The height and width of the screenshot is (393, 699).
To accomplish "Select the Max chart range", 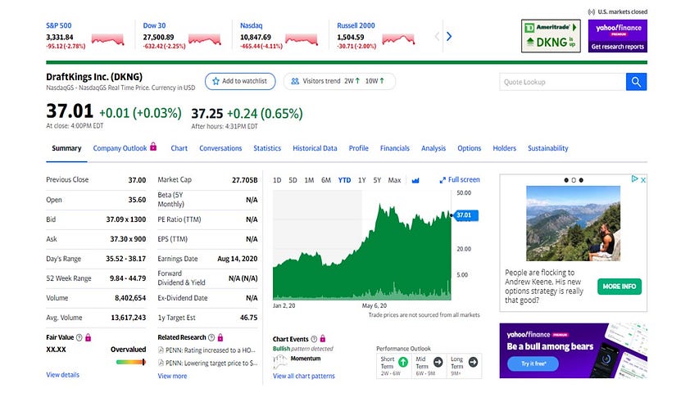I will [394, 180].
